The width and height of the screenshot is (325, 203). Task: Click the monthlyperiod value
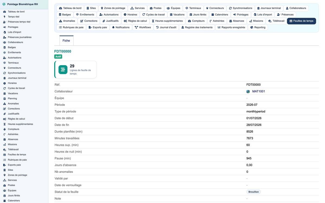[x=256, y=112]
